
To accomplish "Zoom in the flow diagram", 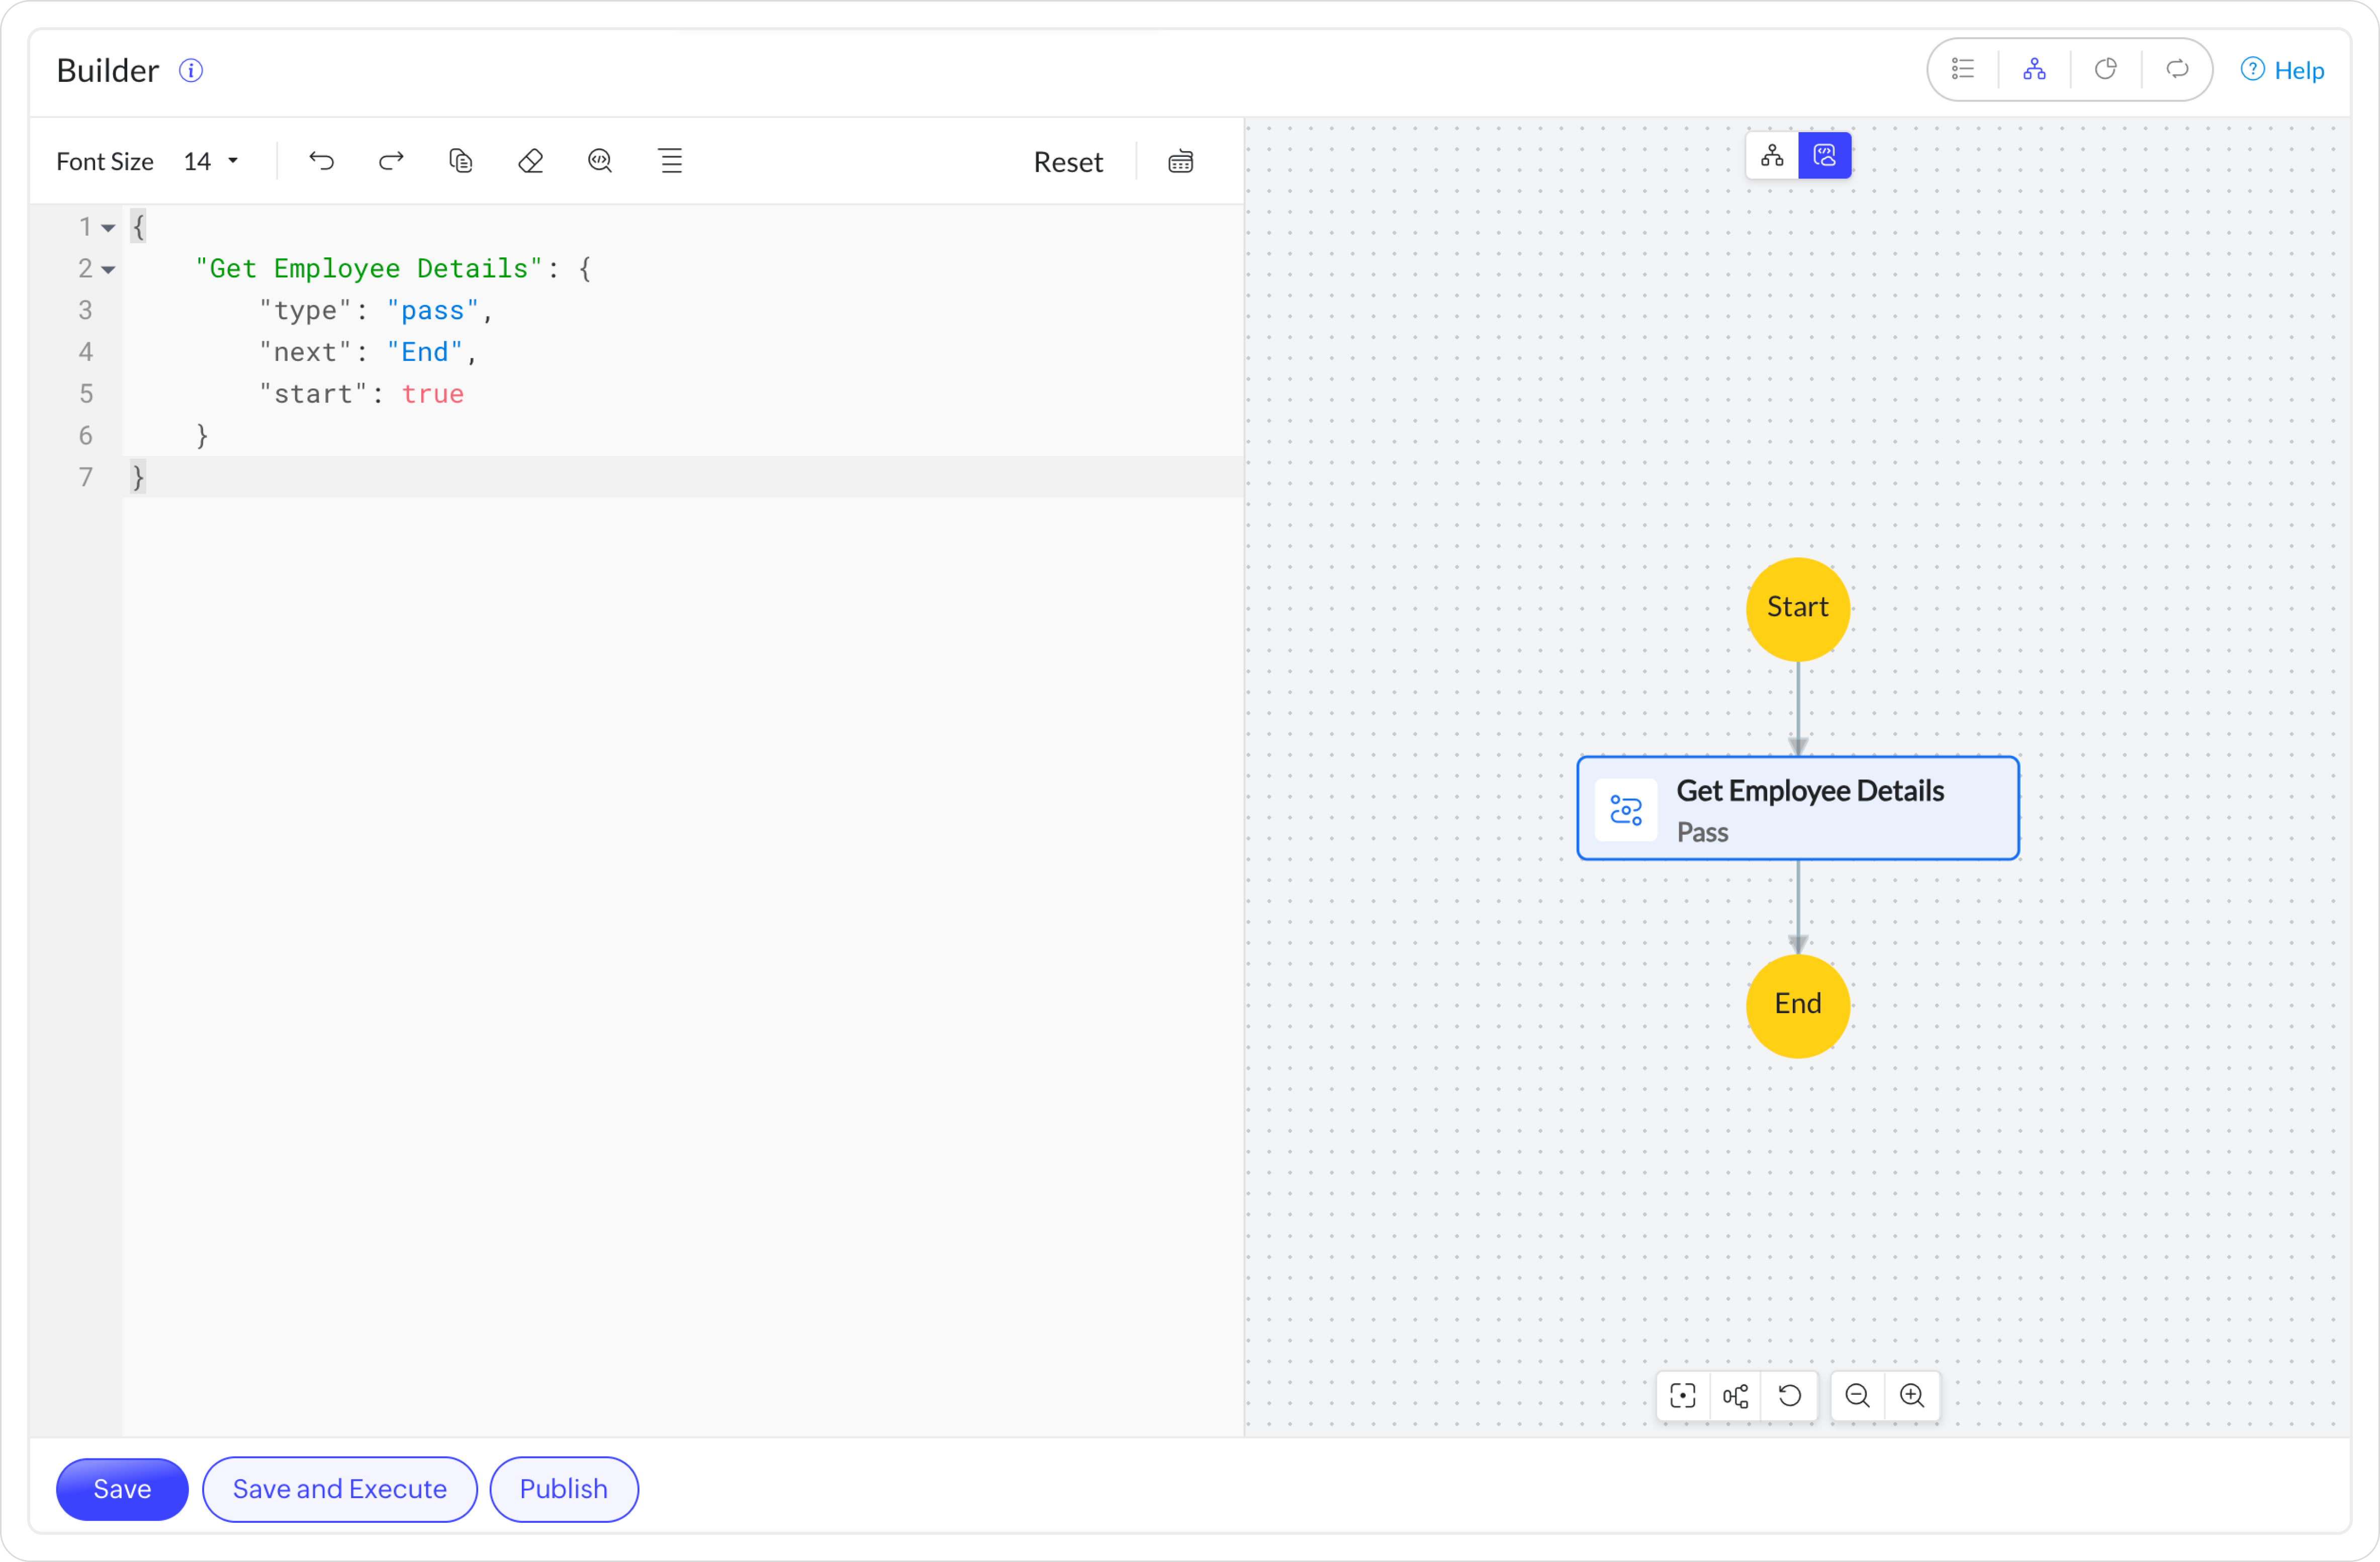I will tap(1911, 1395).
